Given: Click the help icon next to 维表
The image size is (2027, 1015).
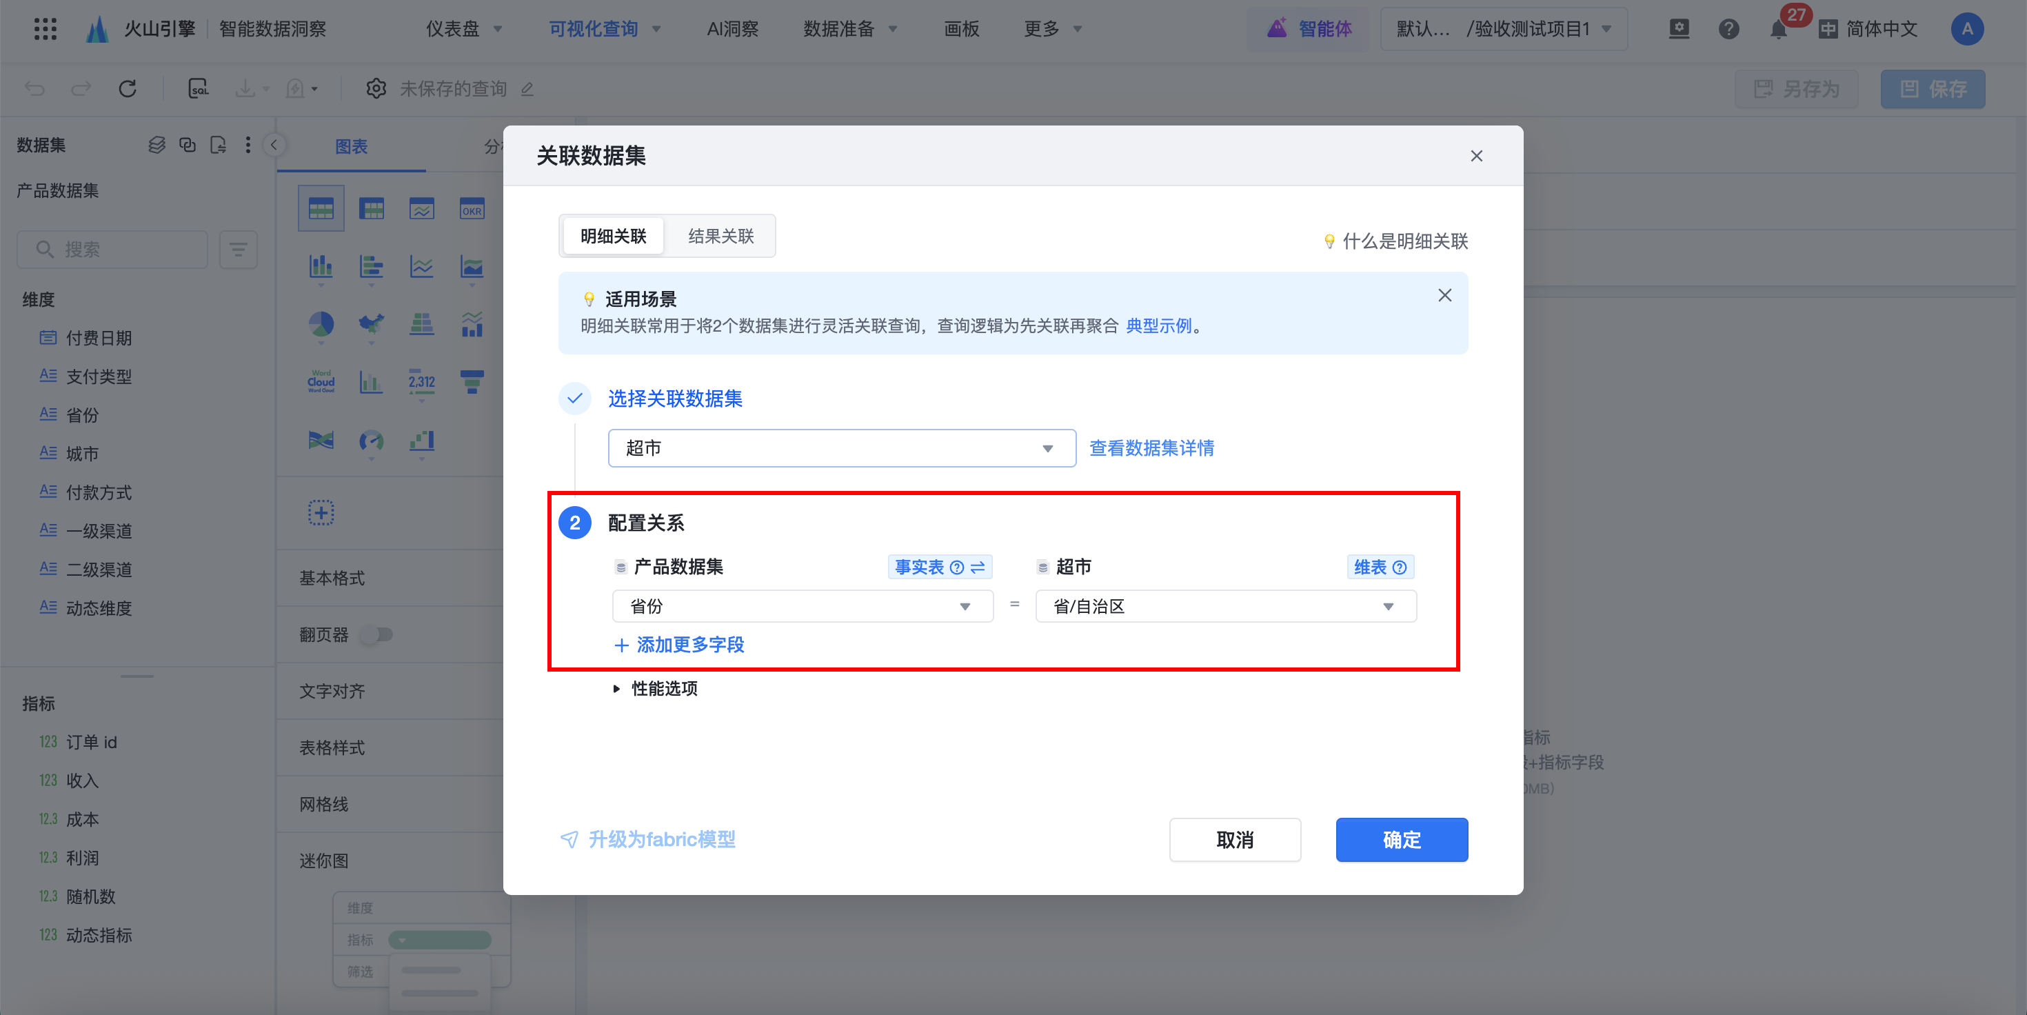Looking at the screenshot, I should coord(1399,567).
